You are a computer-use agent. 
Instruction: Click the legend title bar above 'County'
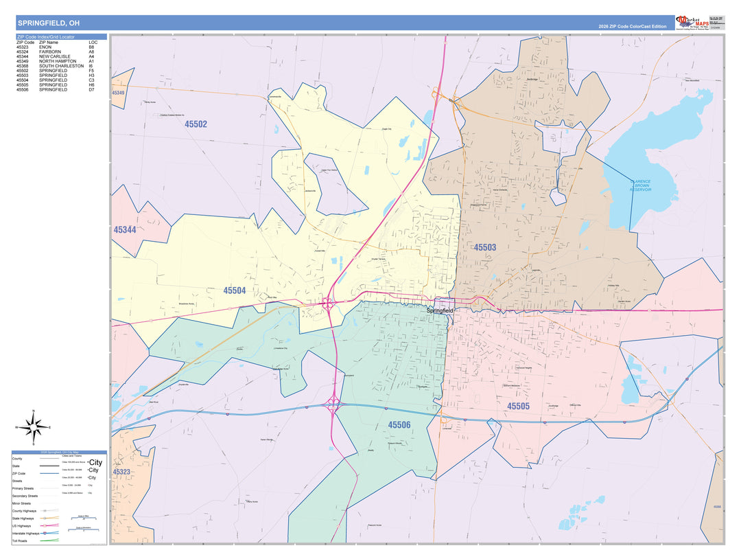click(60, 452)
